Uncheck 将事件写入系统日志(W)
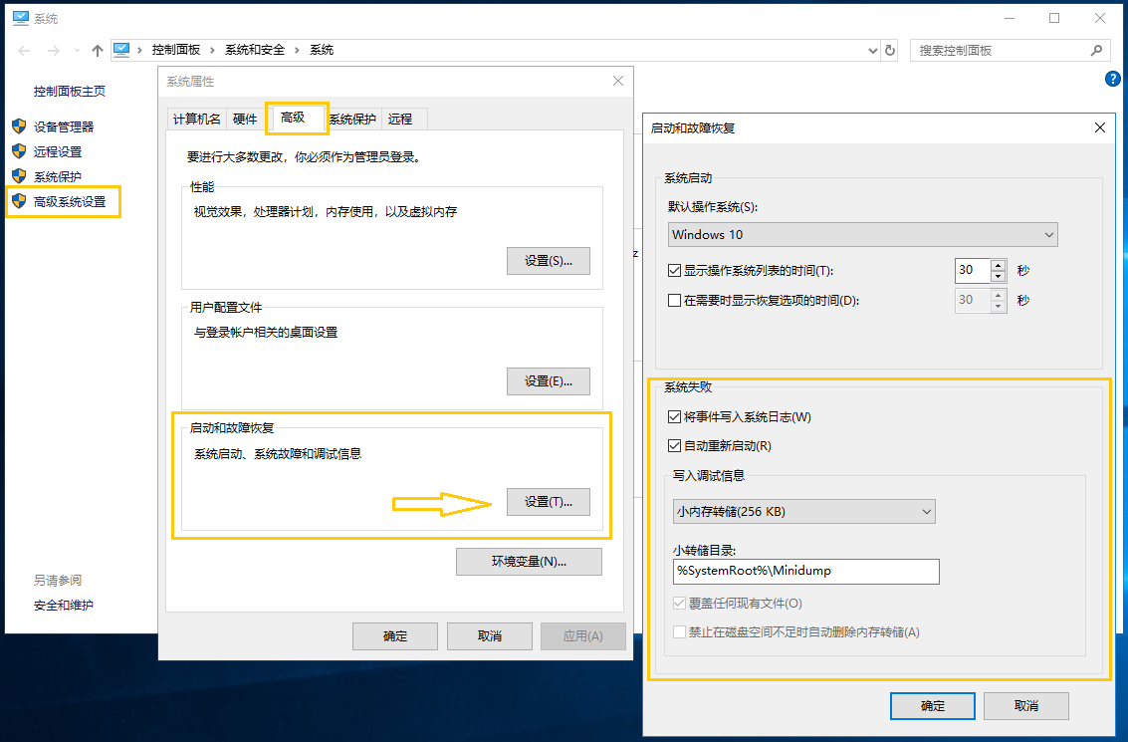This screenshot has height=742, width=1128. 673,416
